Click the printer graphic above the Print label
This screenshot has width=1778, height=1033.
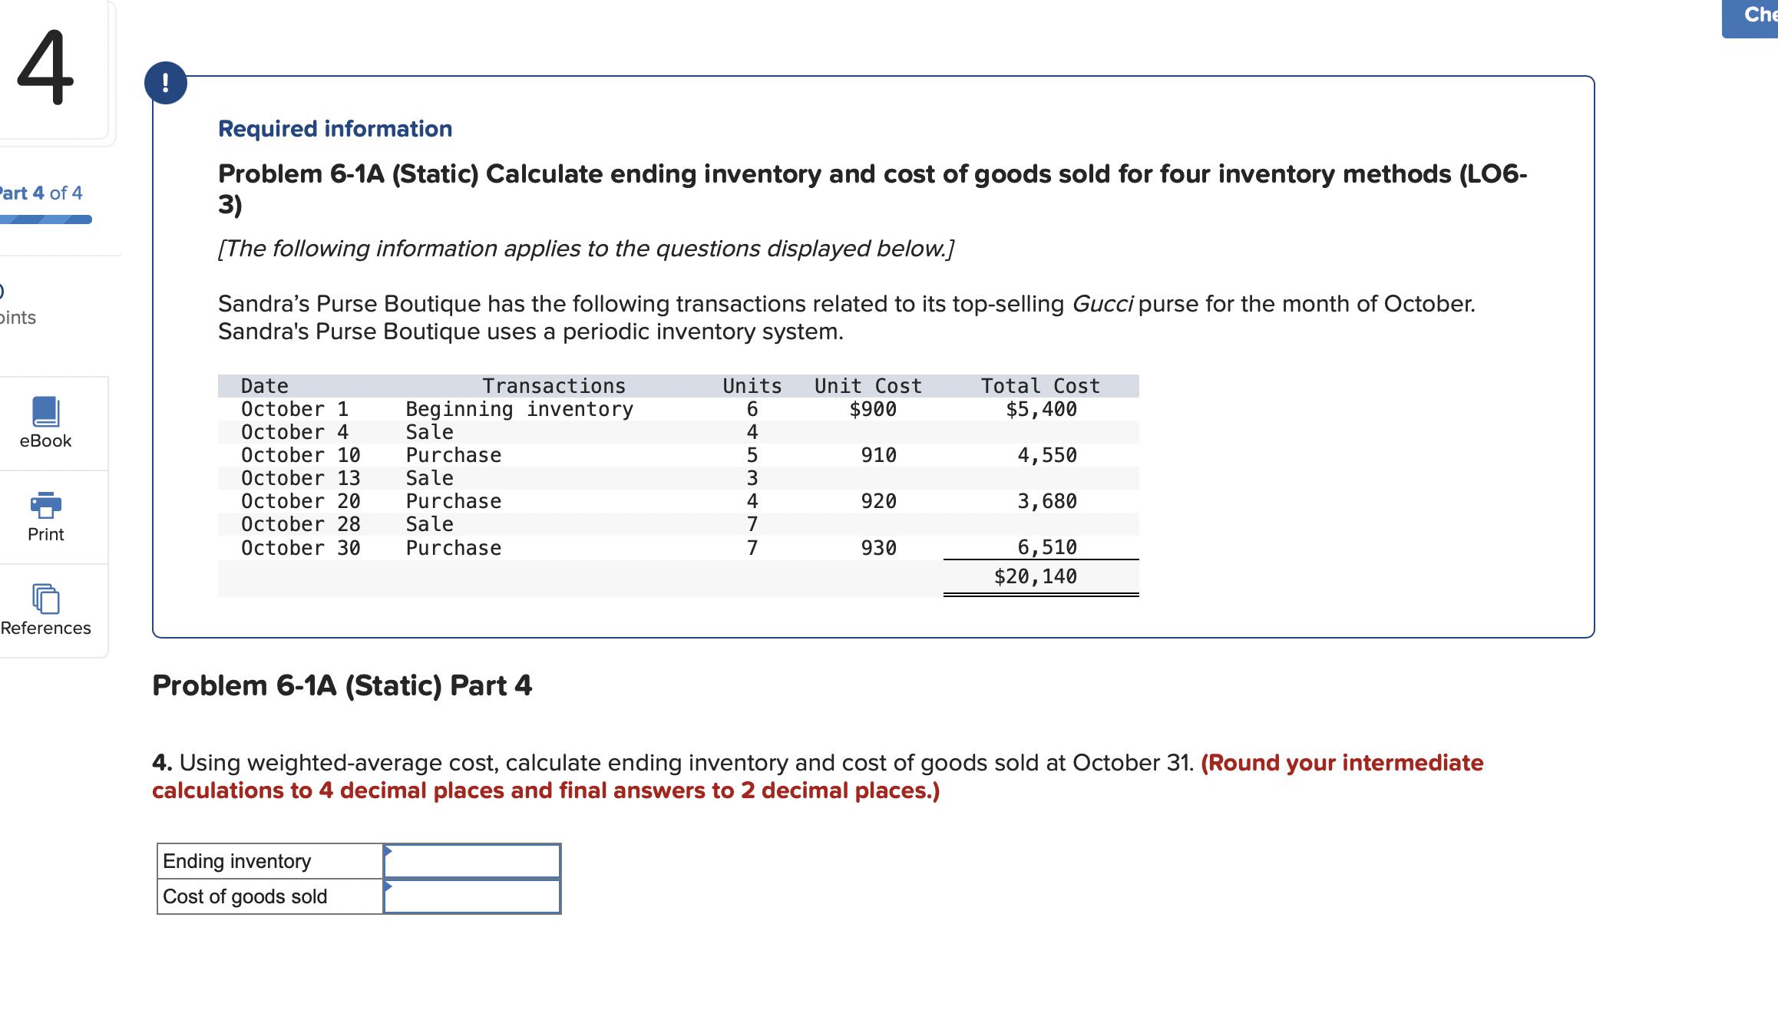[45, 505]
